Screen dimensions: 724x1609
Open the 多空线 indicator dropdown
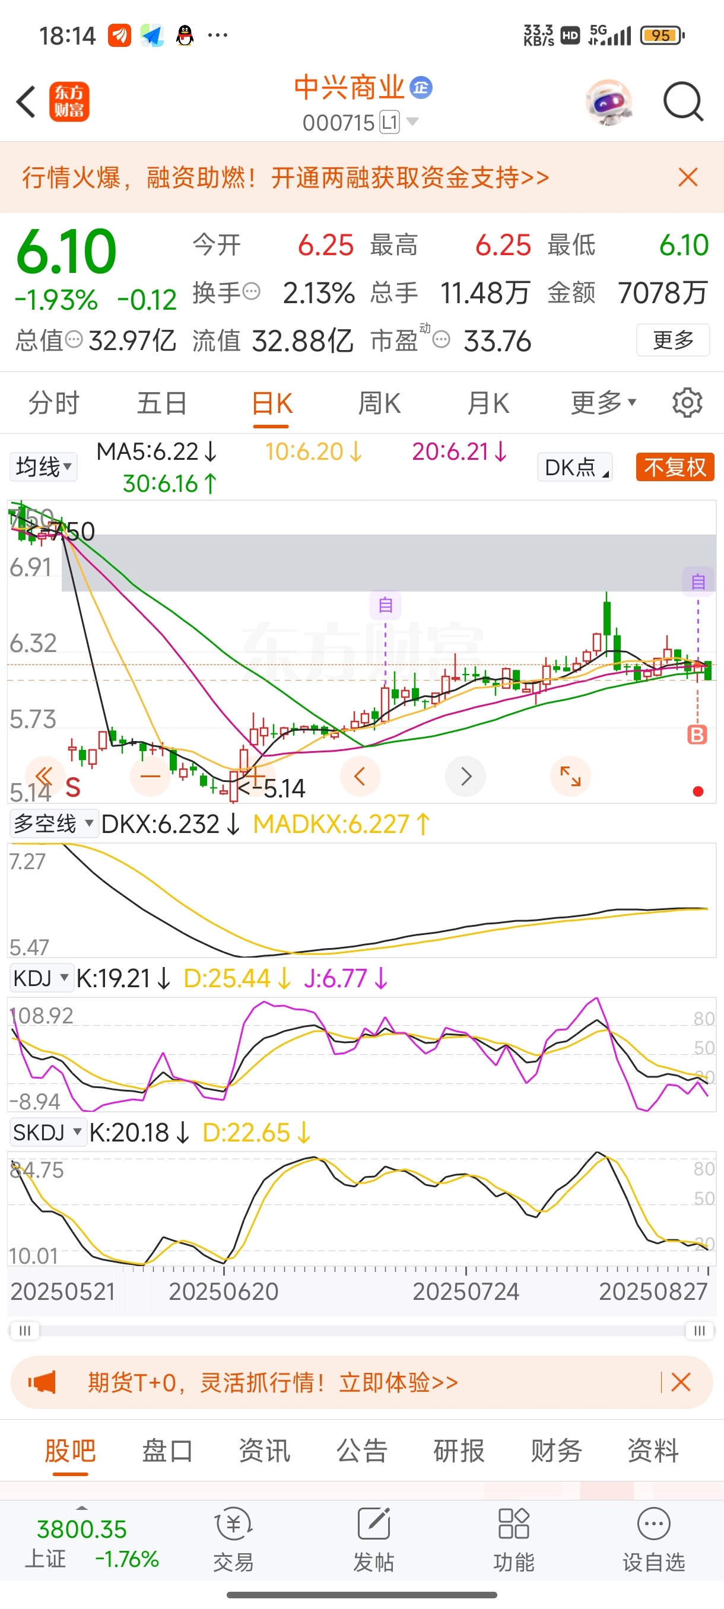[x=54, y=824]
